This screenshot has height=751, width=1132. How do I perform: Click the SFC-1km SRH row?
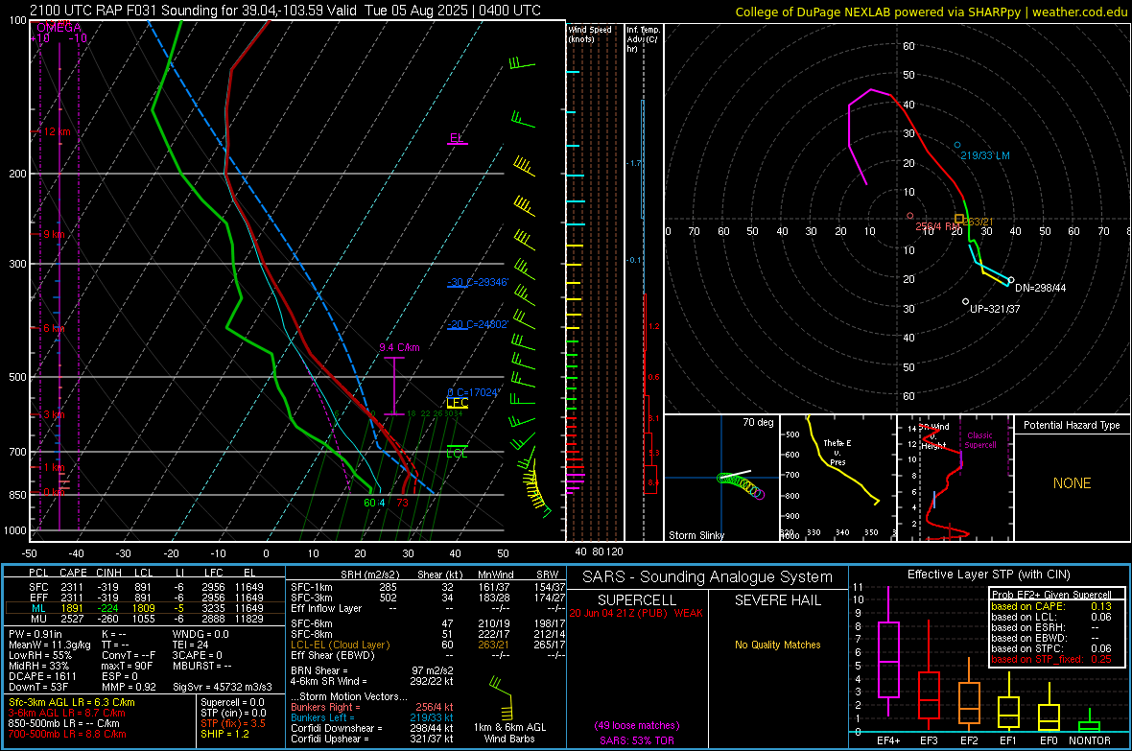click(428, 587)
